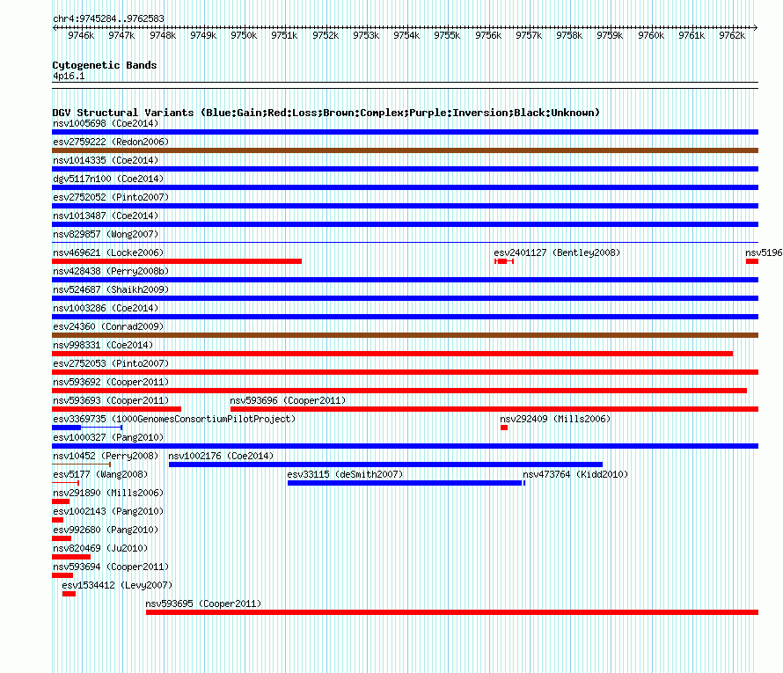Open nsv291890 (Mills2006) variant label
Screen dimensions: 783x673
click(108, 493)
